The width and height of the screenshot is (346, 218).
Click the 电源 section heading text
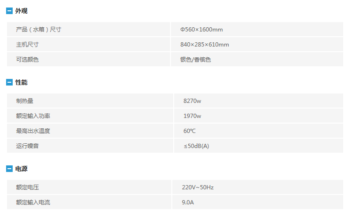pyautogui.click(x=22, y=169)
